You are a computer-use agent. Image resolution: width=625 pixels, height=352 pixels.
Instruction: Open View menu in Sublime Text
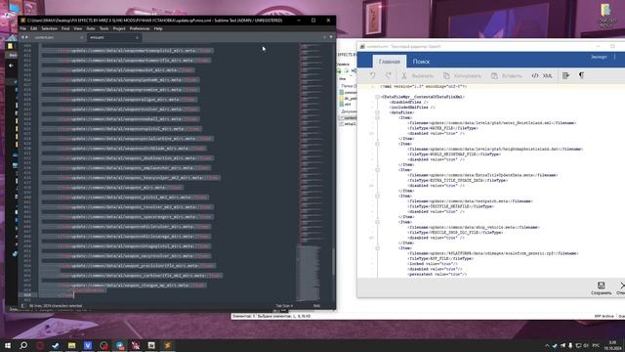tap(78, 28)
